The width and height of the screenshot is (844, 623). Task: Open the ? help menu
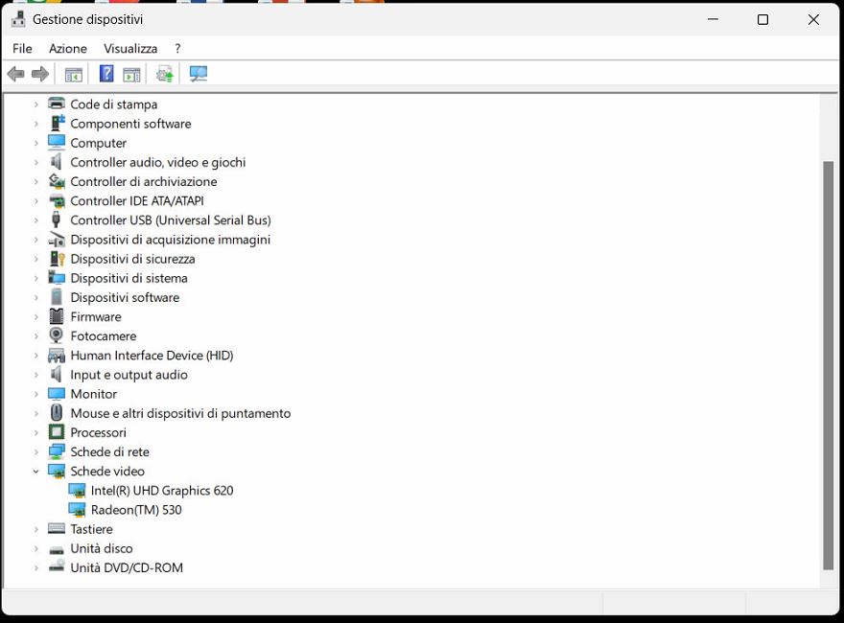pyautogui.click(x=177, y=49)
